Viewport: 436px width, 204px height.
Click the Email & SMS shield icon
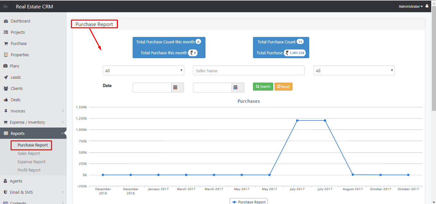[x=5, y=192]
